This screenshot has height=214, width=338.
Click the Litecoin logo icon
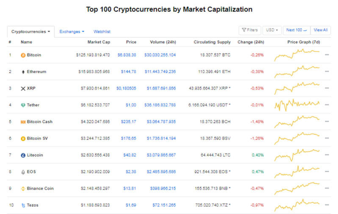pyautogui.click(x=23, y=155)
